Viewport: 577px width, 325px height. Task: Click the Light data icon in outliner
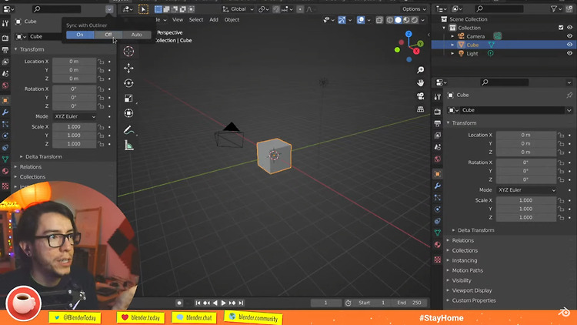tap(491, 53)
